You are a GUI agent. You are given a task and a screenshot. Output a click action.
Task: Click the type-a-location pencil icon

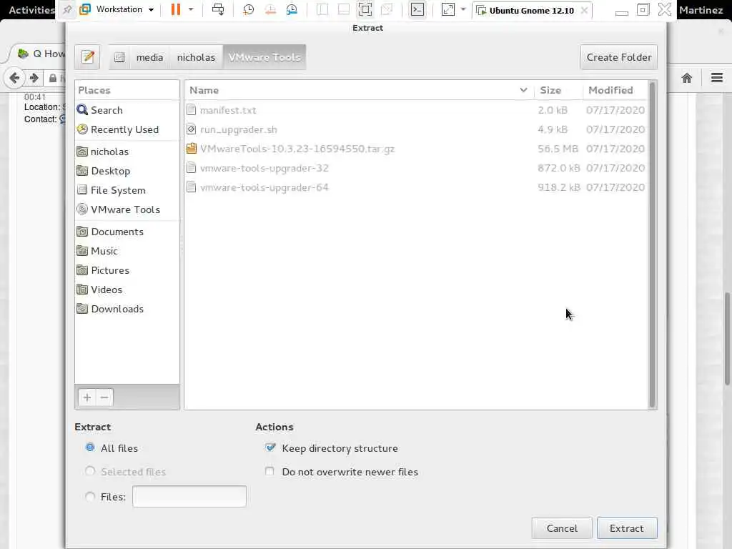(88, 57)
